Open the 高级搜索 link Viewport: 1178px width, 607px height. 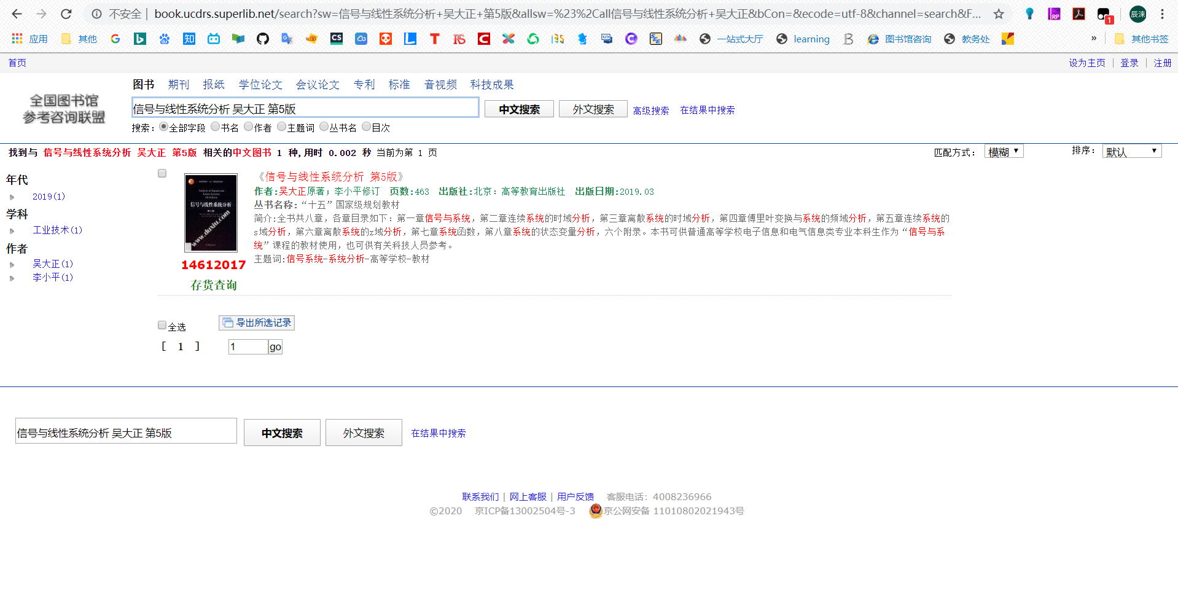click(651, 111)
